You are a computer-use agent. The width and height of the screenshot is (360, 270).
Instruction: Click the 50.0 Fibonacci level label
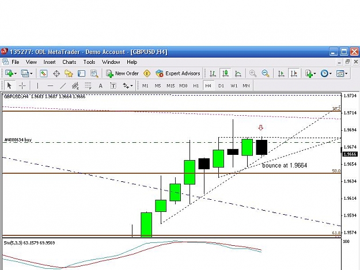click(336, 171)
